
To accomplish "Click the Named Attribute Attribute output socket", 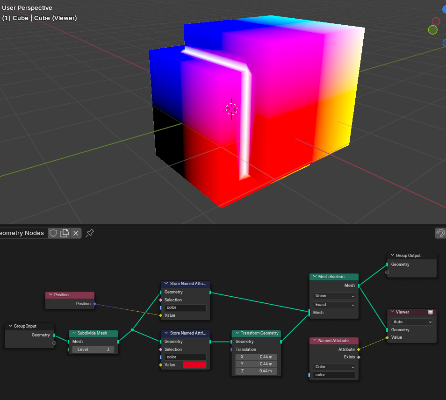I will pyautogui.click(x=359, y=350).
